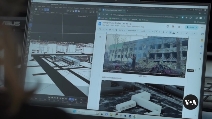Open the Research bookmarks folder

point(133,19)
